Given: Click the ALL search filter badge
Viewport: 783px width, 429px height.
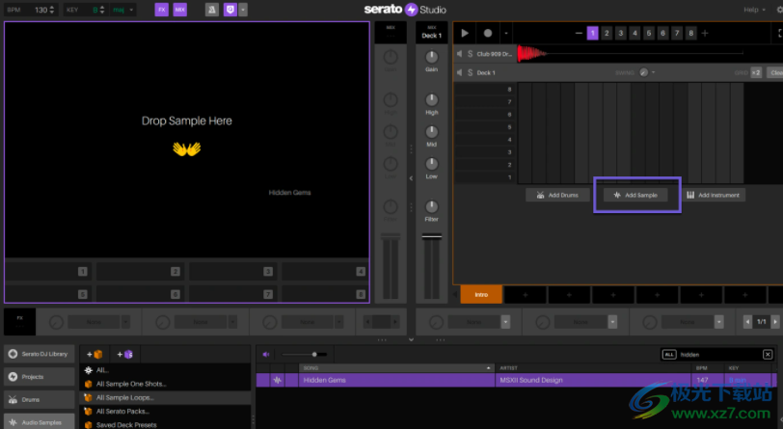Looking at the screenshot, I should 669,355.
